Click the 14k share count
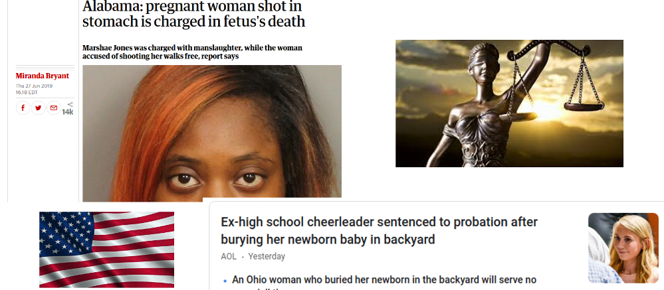 click(68, 112)
